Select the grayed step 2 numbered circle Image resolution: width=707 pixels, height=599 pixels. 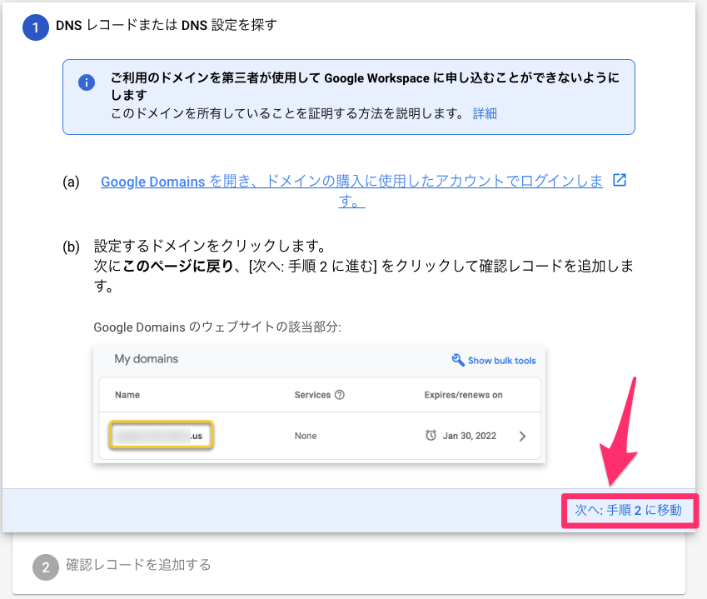(x=43, y=567)
